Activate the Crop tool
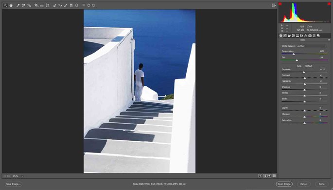This screenshot has height=190, width=333. [x=36, y=5]
